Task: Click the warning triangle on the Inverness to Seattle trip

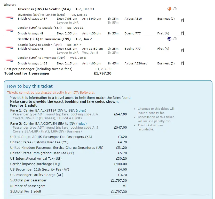Action: [175, 9]
